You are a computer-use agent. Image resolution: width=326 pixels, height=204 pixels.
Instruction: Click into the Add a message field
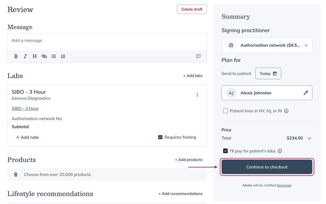click(107, 42)
